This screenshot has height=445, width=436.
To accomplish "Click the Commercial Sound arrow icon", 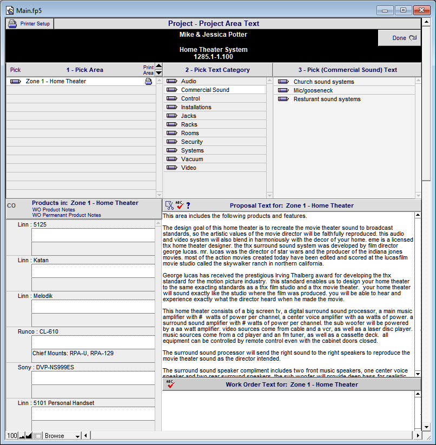I will pos(171,90).
